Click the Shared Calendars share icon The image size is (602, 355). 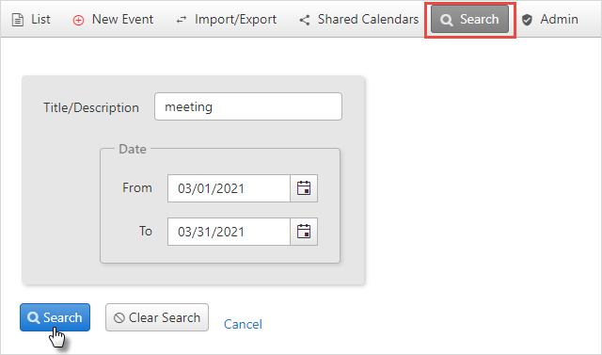[x=305, y=20]
